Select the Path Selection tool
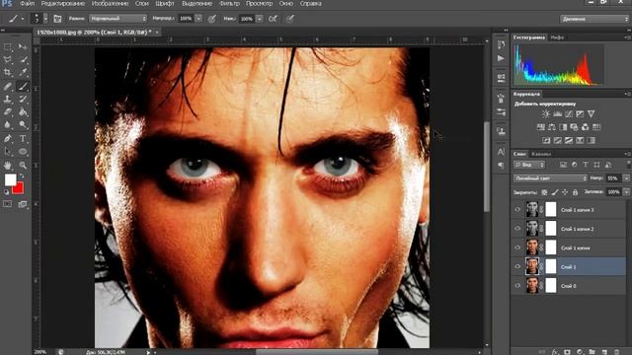The image size is (632, 355). (x=7, y=152)
